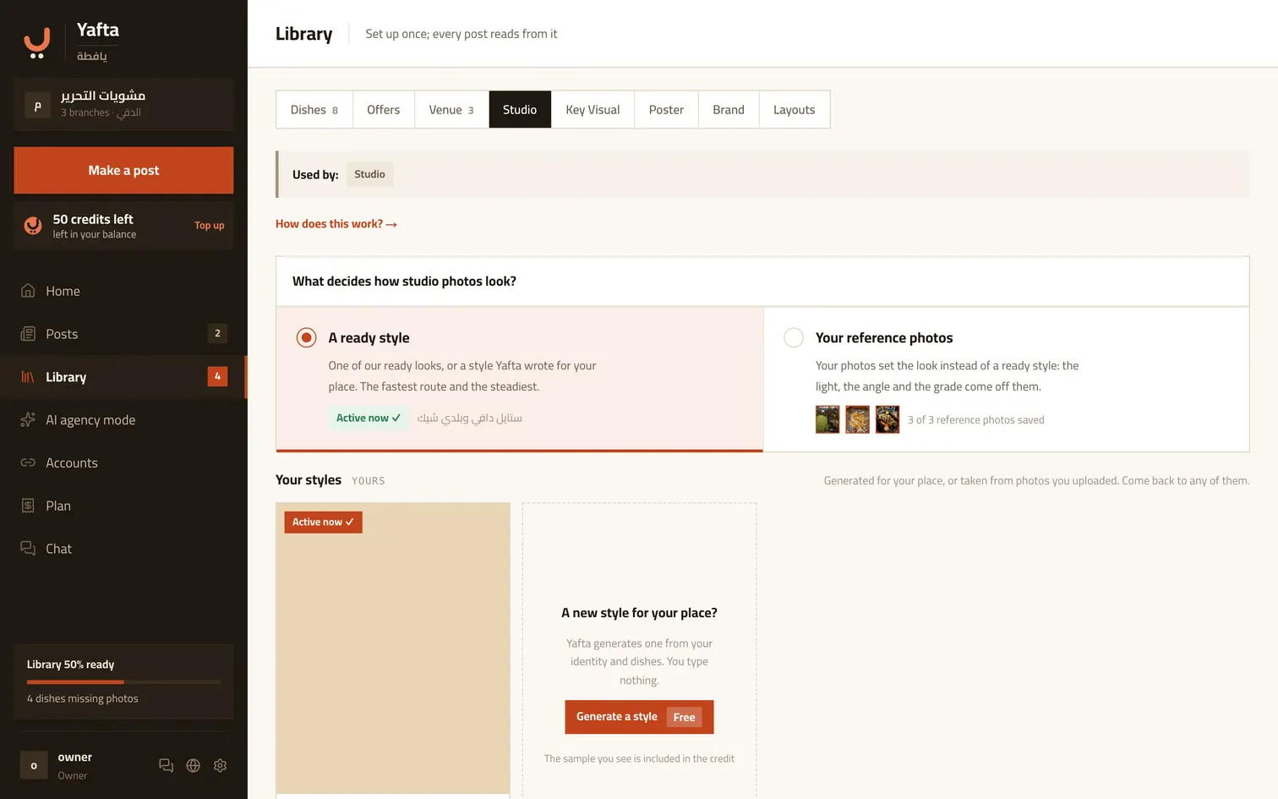The image size is (1278, 799).
Task: Open the Library books icon
Action: pos(28,377)
